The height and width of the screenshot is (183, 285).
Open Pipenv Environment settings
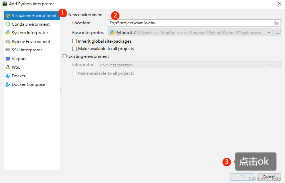point(31,42)
